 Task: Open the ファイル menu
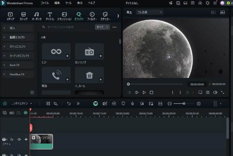[45, 3]
